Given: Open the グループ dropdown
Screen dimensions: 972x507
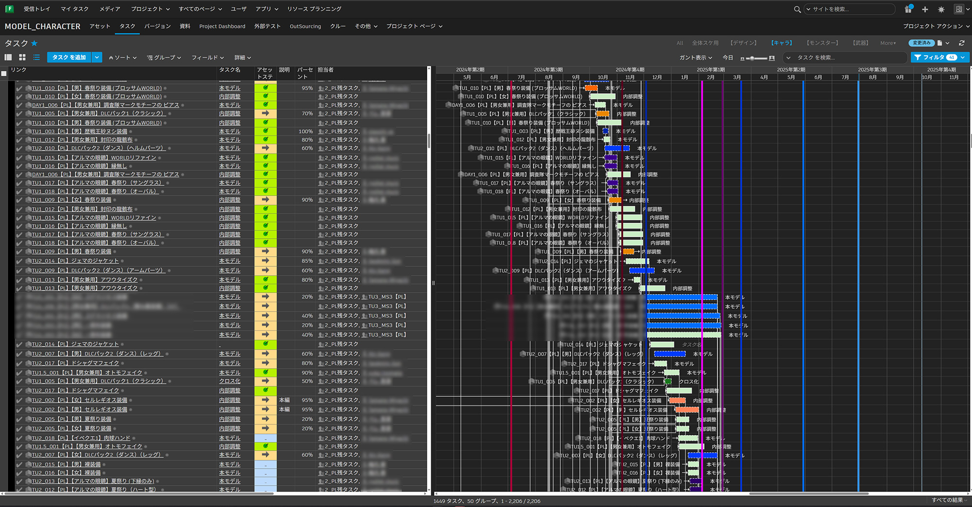Looking at the screenshot, I should 164,57.
